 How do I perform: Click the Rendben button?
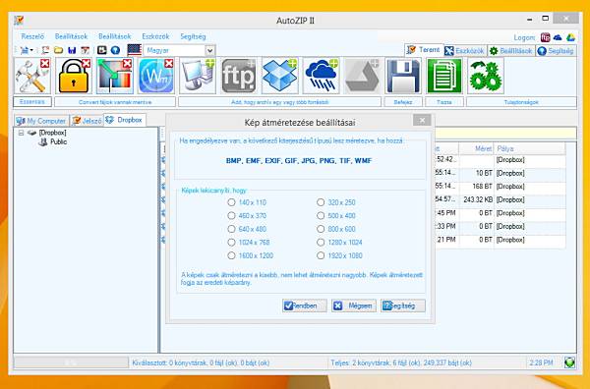coord(305,306)
